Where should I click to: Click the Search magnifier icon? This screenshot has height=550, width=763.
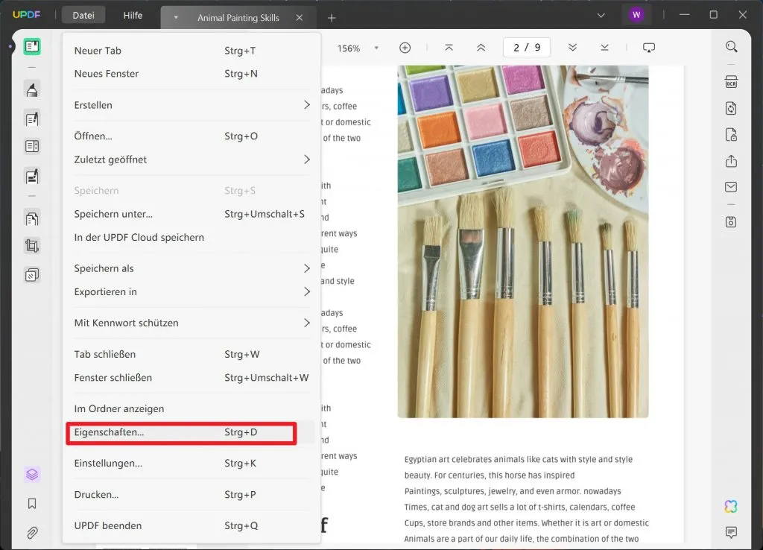(731, 47)
